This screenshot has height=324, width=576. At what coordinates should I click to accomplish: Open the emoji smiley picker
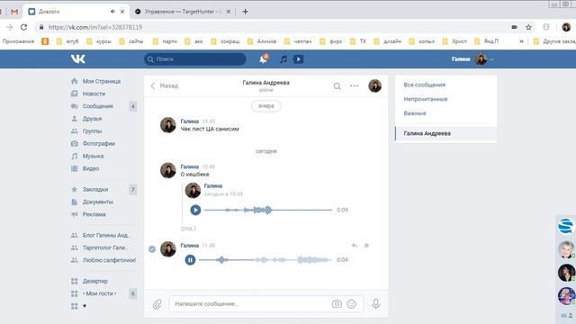[352, 304]
